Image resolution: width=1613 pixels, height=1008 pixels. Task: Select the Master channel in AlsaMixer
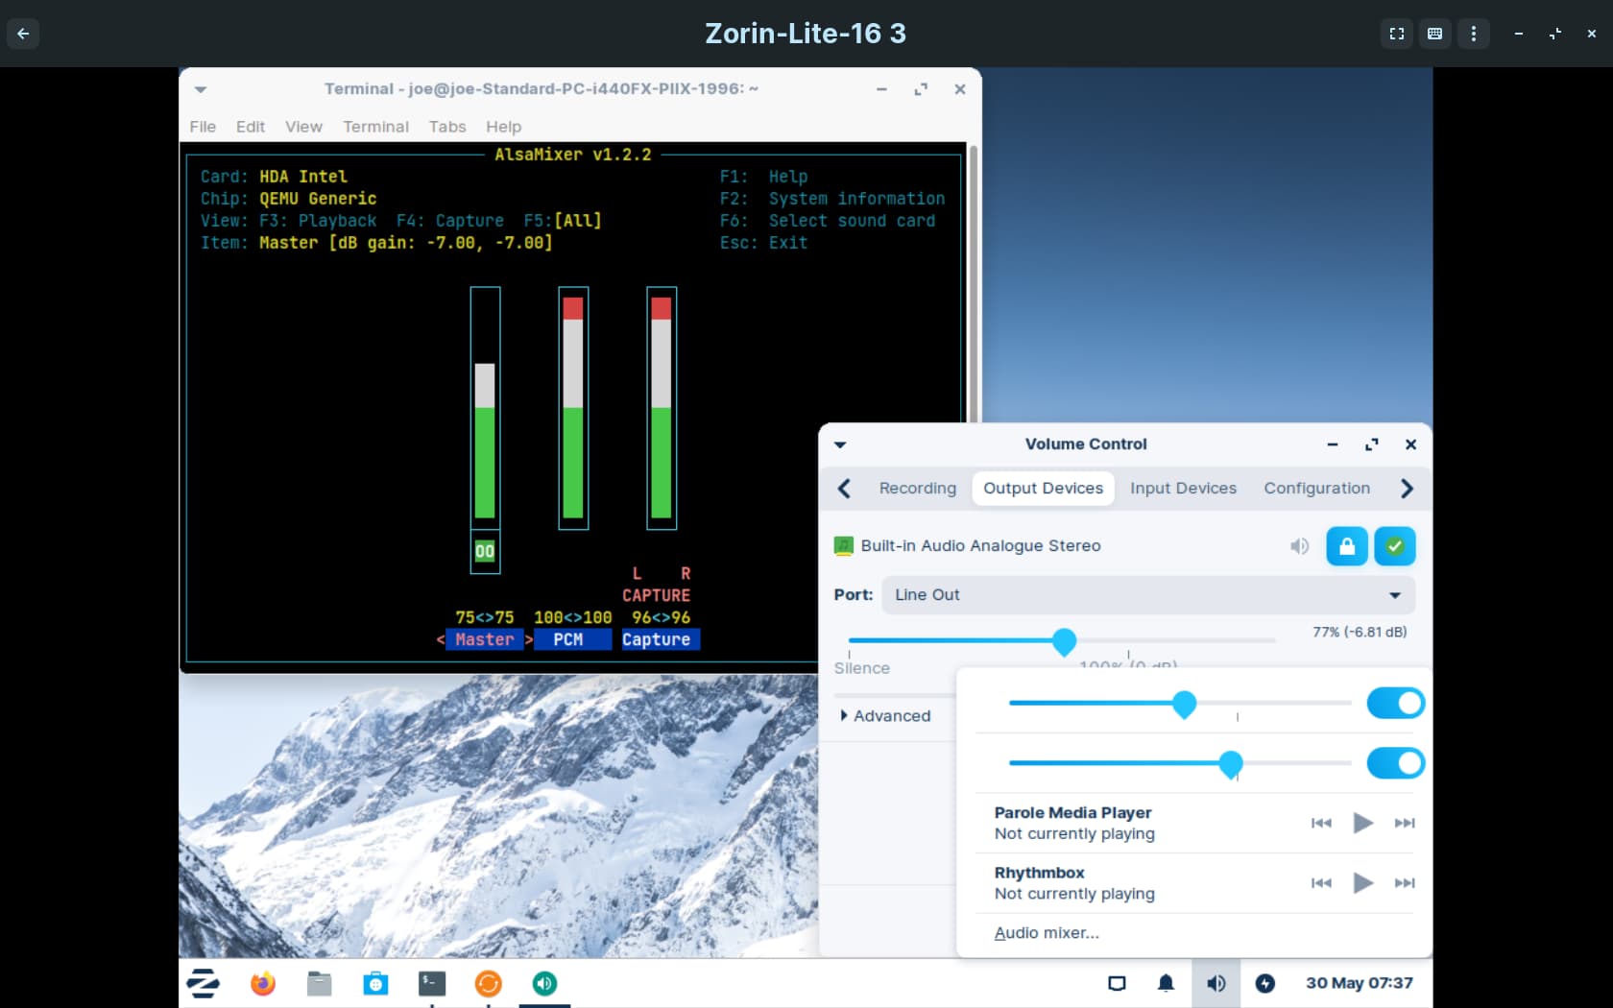point(485,639)
